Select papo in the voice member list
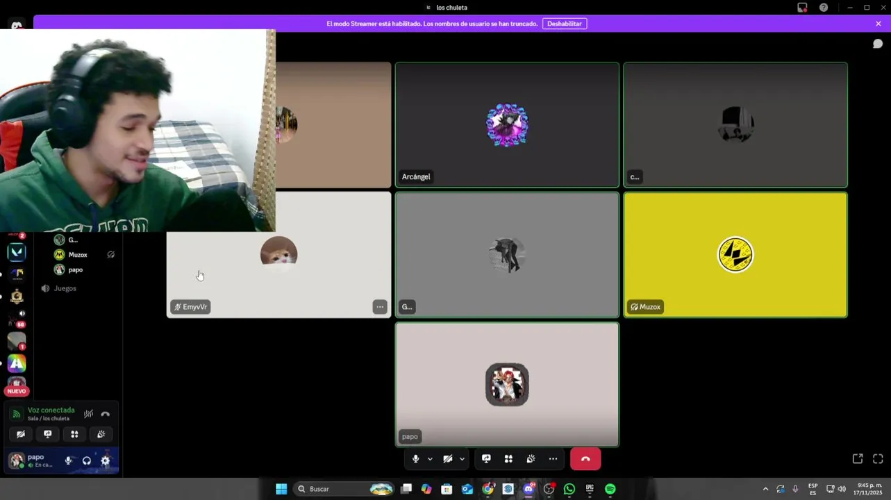The width and height of the screenshot is (891, 500). point(76,269)
